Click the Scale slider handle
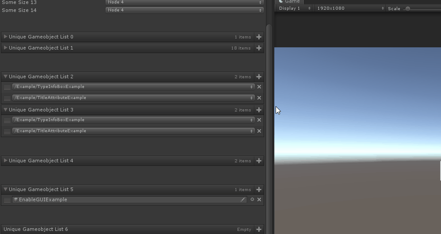Image resolution: width=441 pixels, height=234 pixels. pos(407,8)
